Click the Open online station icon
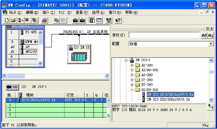 20,20
